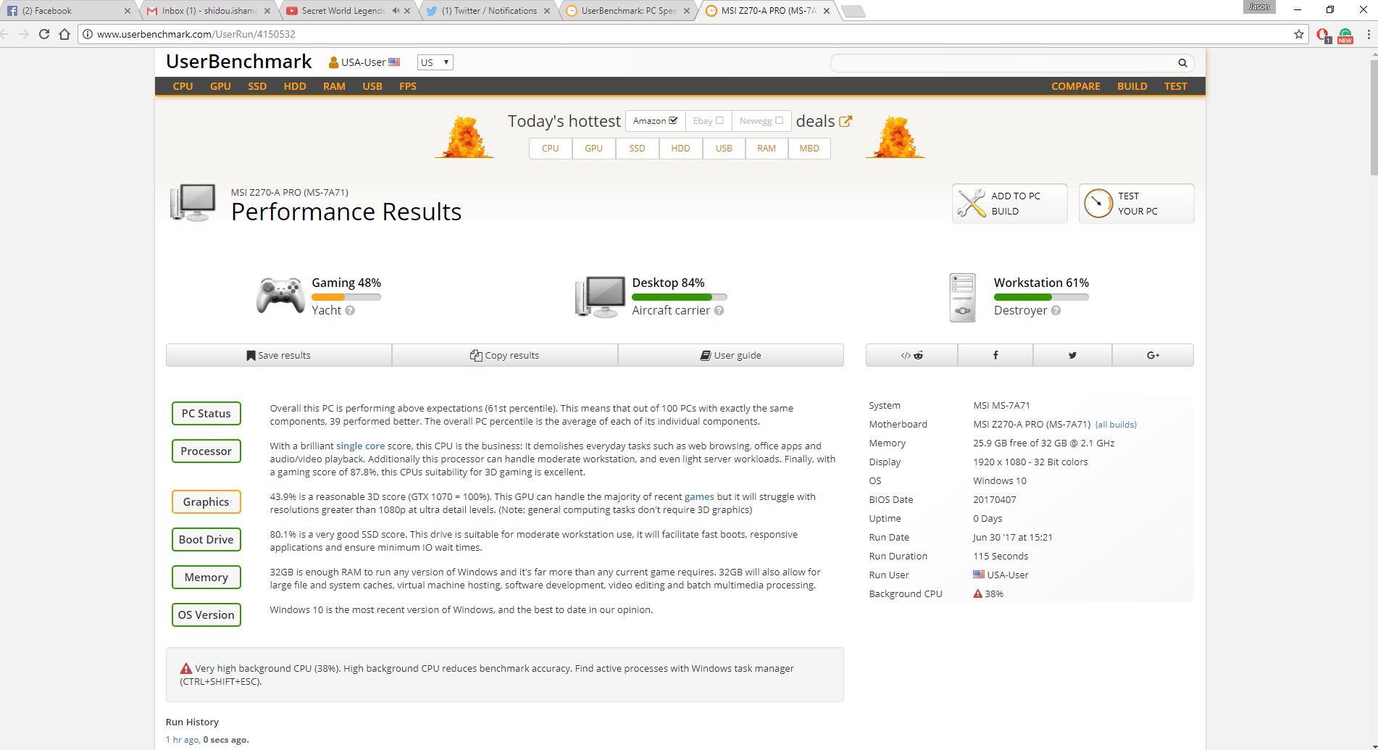
Task: Open the games link in Graphics text
Action: pyautogui.click(x=699, y=497)
